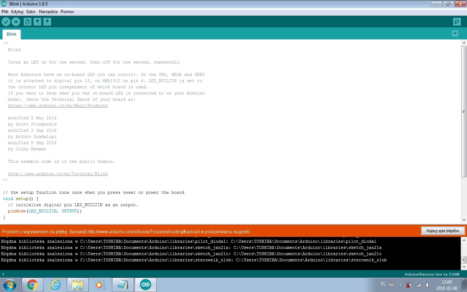The image size is (467, 292).
Task: Click the on-screen keyboard tray icon
Action: (391, 284)
